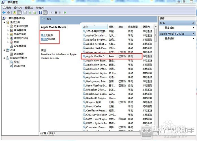Open the 文件(F) menu
The width and height of the screenshot is (197, 141).
tap(7, 8)
